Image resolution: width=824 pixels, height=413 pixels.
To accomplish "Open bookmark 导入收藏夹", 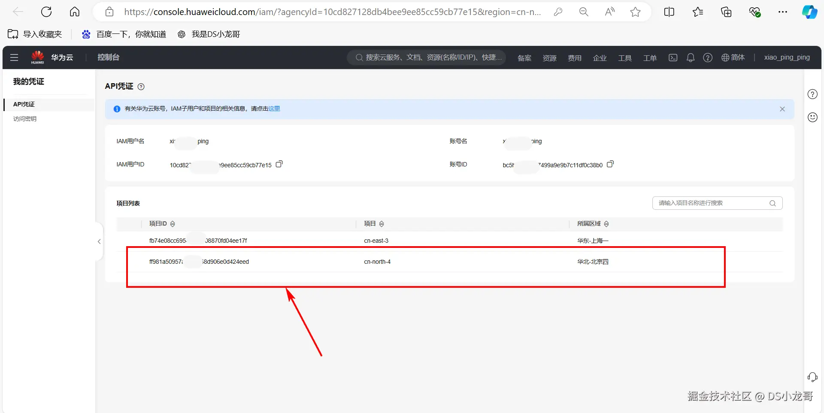I will coord(35,34).
